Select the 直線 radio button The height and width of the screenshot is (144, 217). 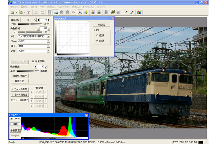tap(98, 35)
